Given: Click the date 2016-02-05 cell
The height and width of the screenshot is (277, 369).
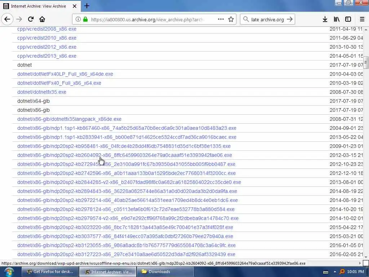Looking at the screenshot, I should [346, 254].
